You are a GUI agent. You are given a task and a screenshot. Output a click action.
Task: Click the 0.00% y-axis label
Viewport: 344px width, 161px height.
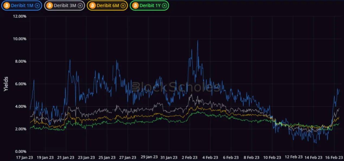tap(20, 152)
